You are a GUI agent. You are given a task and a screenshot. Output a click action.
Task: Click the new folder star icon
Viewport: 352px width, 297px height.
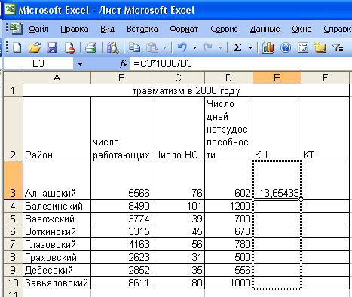[x=320, y=47]
